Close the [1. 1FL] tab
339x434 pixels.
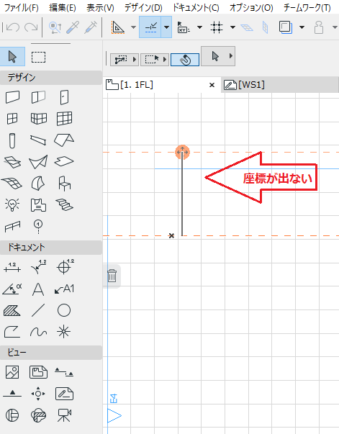212,85
